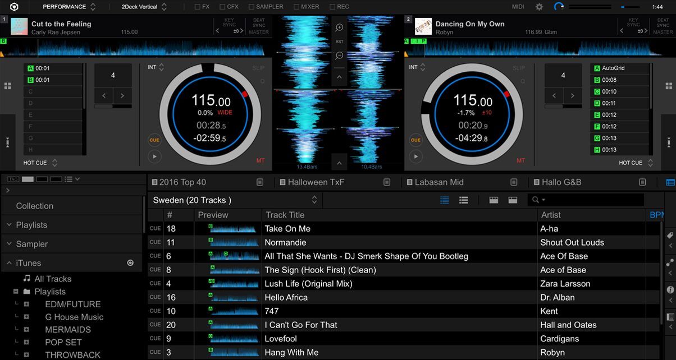Click the iTunes refresh icon
This screenshot has height=360, width=676.
[x=130, y=263]
